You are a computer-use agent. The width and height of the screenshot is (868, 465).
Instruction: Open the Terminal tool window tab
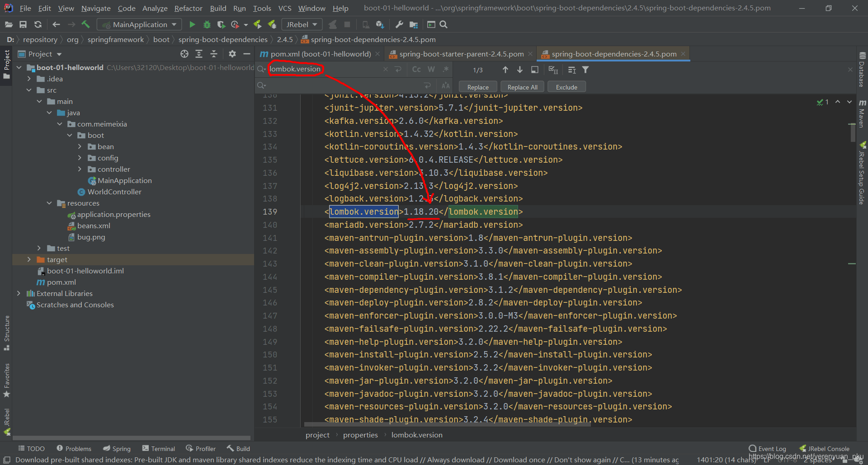tap(158, 448)
